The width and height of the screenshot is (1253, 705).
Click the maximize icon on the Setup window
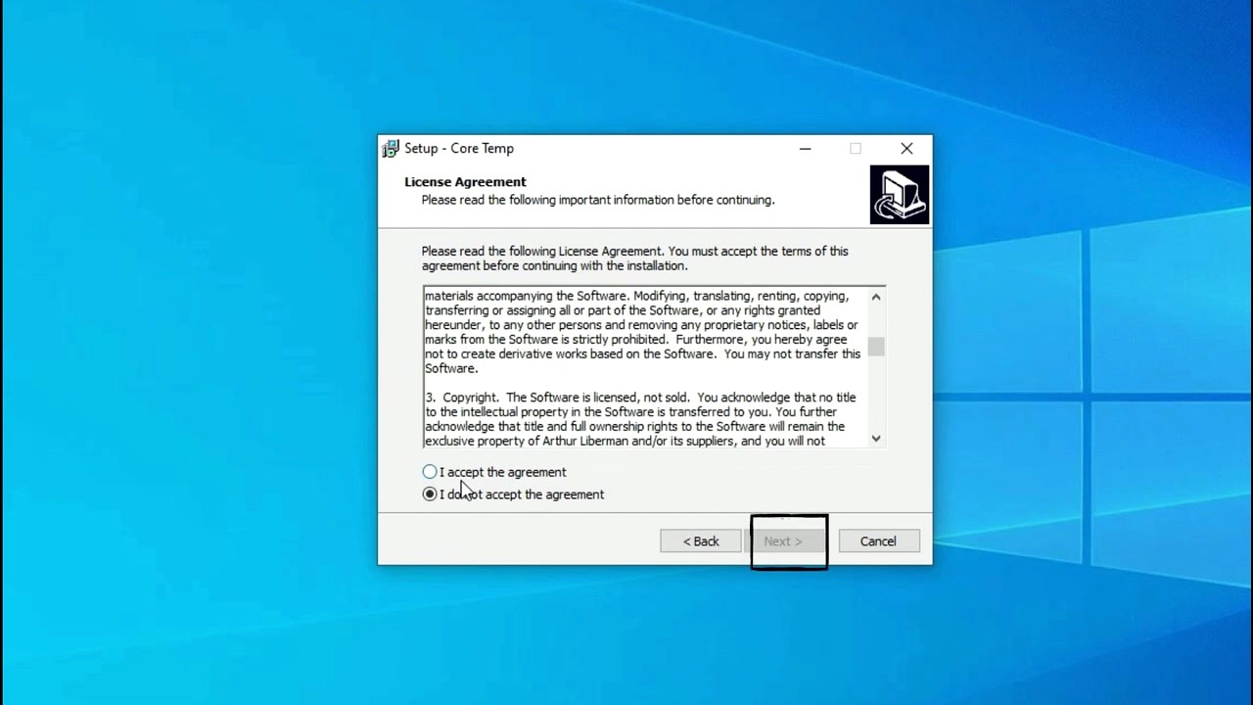[x=855, y=149]
